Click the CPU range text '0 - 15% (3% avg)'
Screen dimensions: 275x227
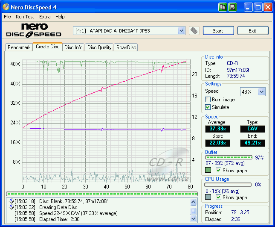[x=223, y=191]
